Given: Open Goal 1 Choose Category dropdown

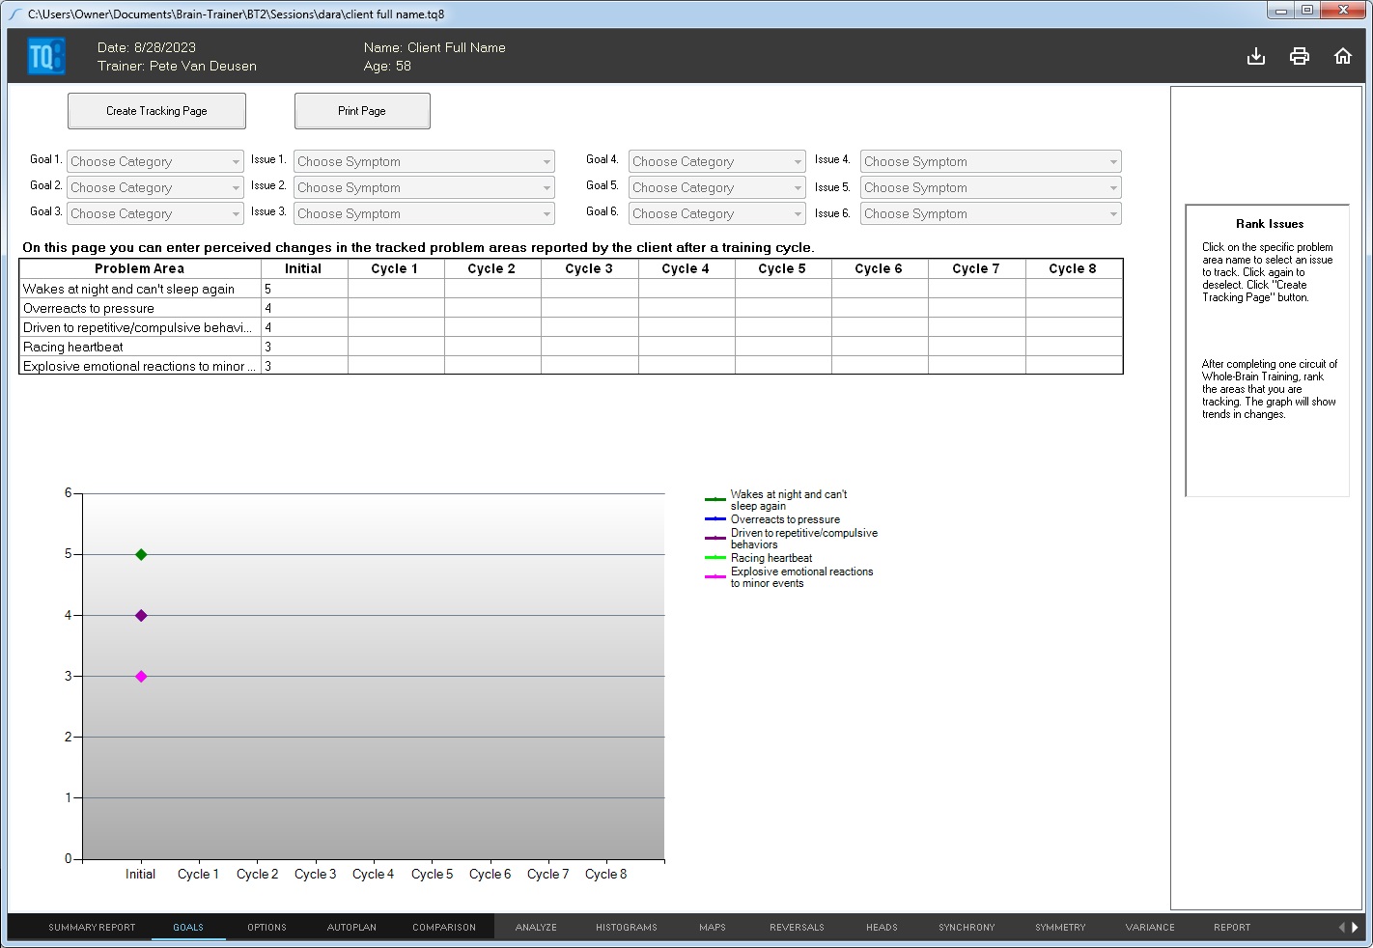Looking at the screenshot, I should tap(155, 161).
